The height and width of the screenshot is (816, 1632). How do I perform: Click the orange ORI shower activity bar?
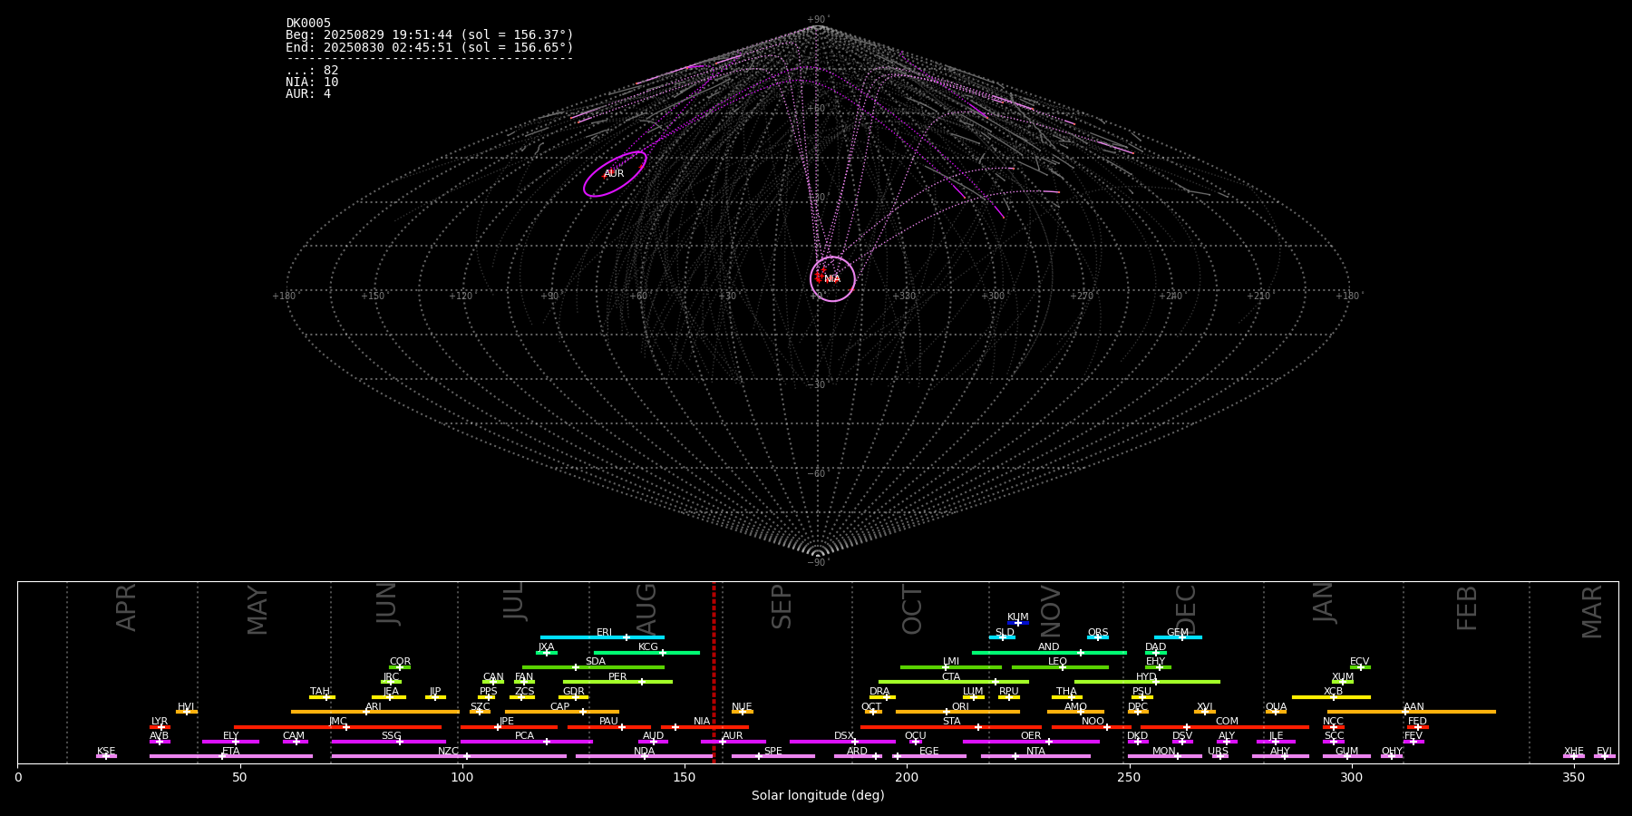[x=957, y=712]
